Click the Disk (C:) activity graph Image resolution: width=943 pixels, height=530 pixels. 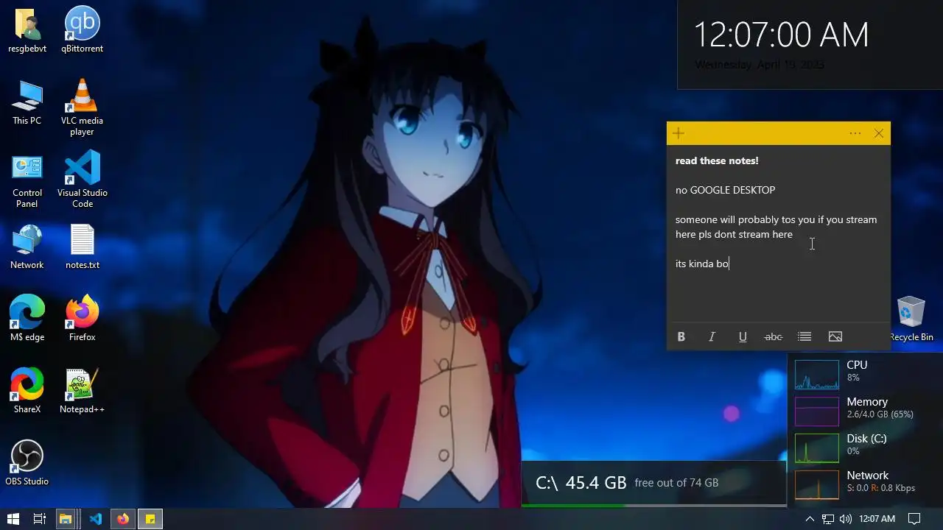816,448
